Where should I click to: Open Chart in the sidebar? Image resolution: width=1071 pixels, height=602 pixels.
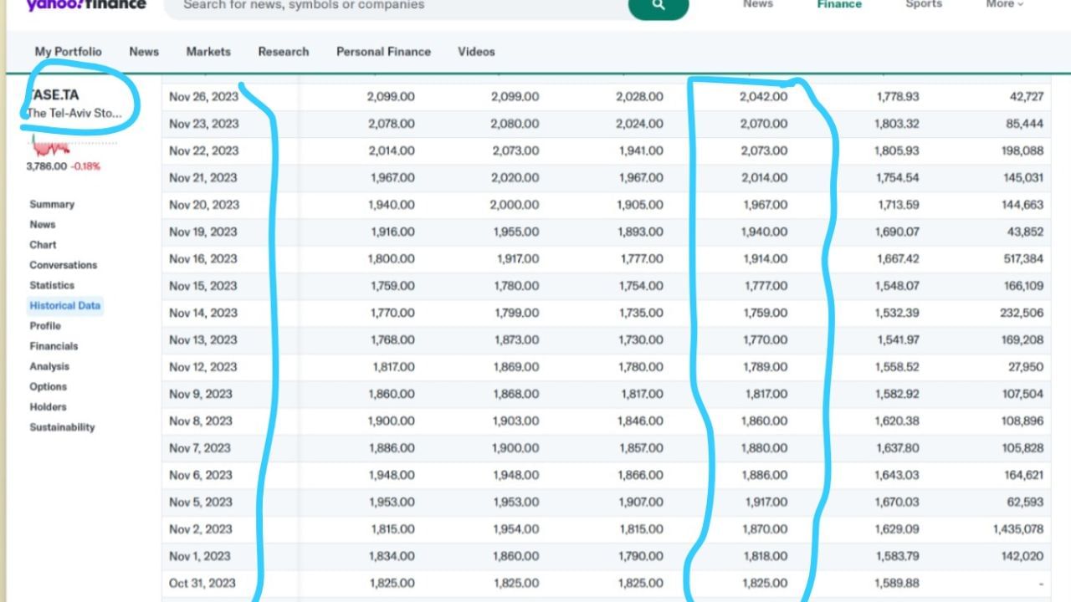(43, 245)
